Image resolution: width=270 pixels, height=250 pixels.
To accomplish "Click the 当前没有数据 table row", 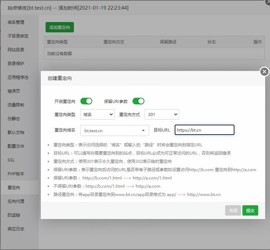I will point(154,54).
